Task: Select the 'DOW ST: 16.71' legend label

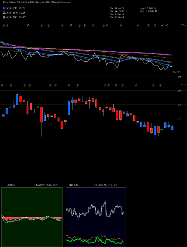Action: point(15,9)
